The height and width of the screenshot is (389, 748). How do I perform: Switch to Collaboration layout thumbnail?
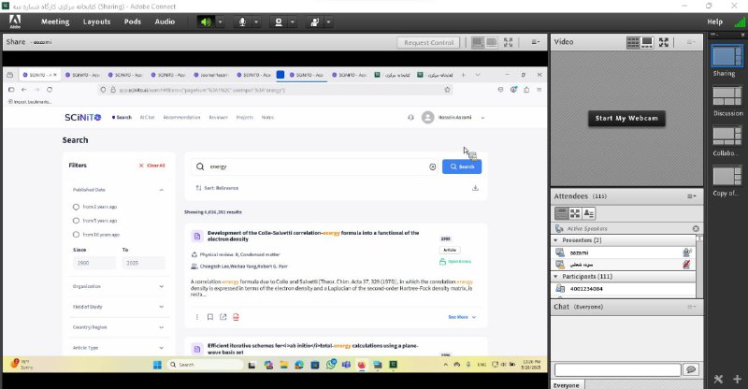coord(727,136)
